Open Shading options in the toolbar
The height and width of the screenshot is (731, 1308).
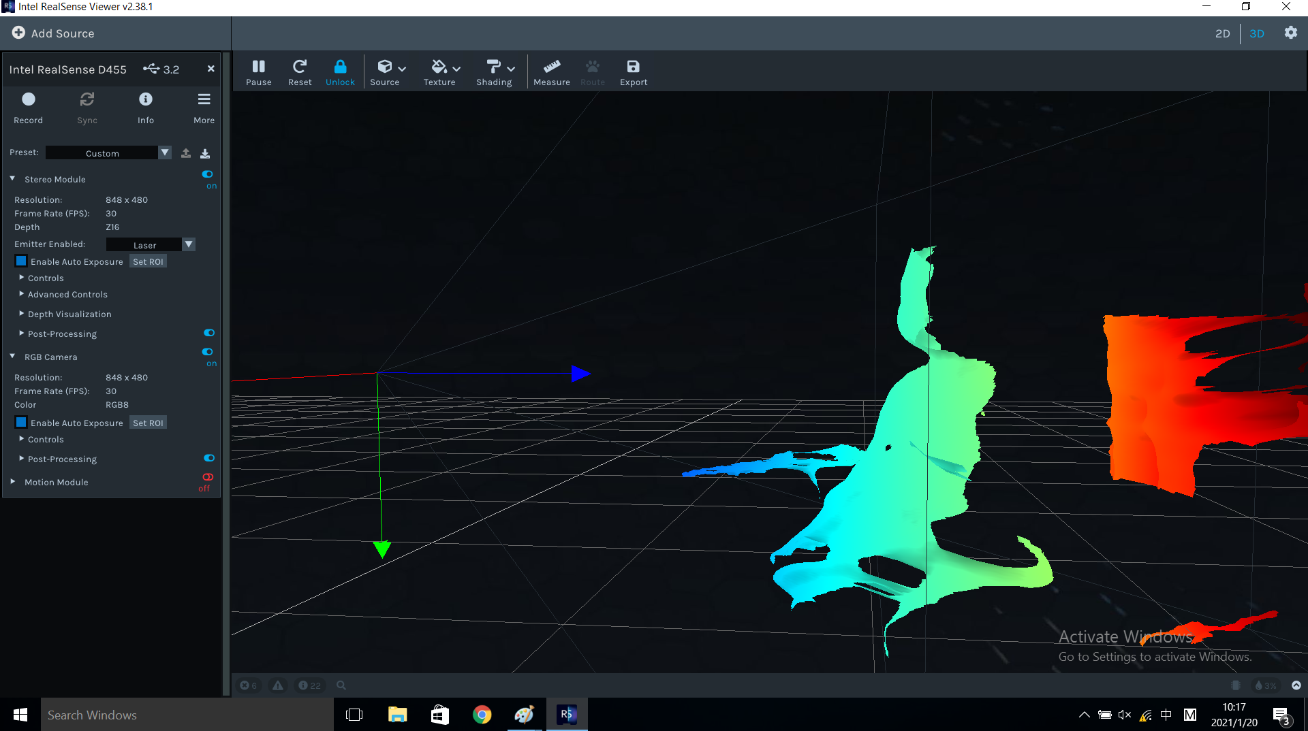click(x=495, y=71)
